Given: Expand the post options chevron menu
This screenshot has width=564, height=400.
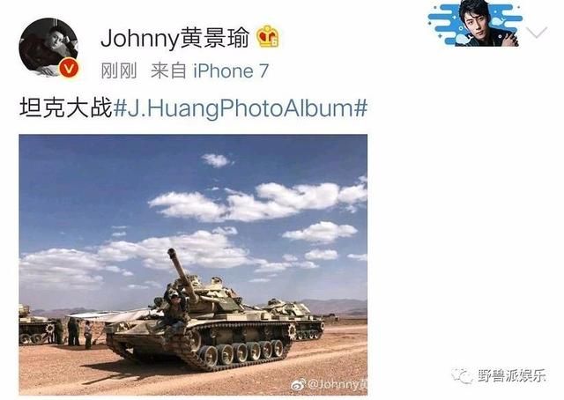Looking at the screenshot, I should pos(537,33).
